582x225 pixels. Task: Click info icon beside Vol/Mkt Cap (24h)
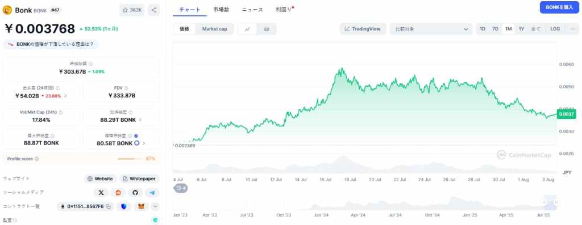(x=60, y=112)
